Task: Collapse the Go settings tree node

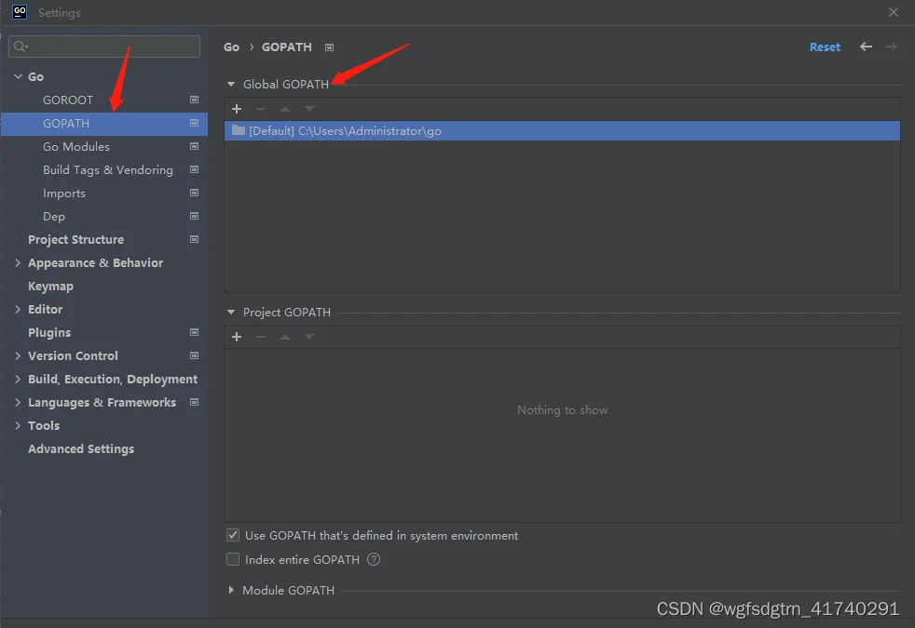Action: (18, 76)
